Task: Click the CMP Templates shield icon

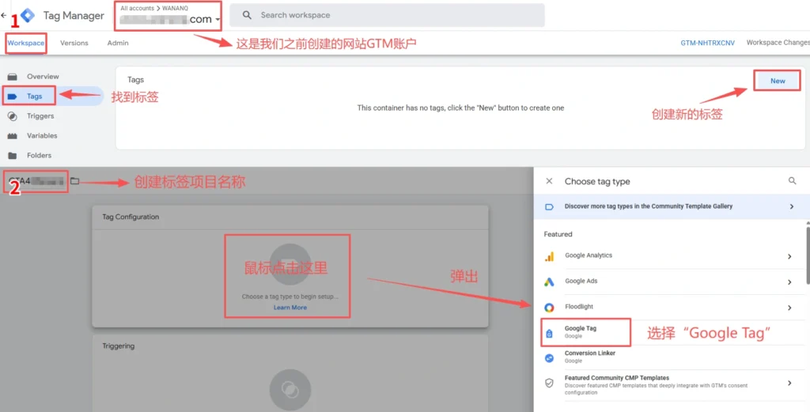Action: (x=549, y=383)
